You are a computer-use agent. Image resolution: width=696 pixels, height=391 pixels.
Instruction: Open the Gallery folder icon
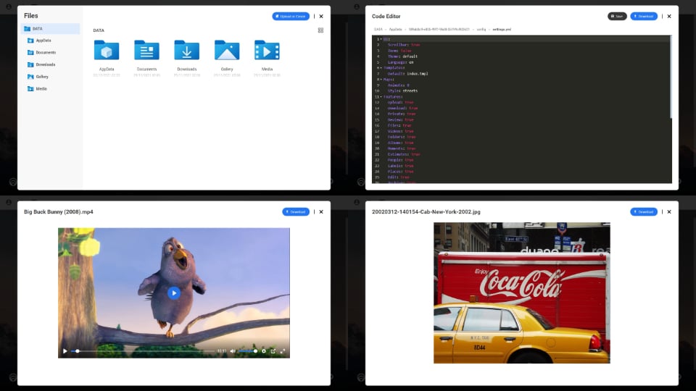(227, 51)
